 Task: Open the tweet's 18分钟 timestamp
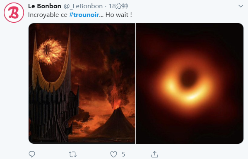point(118,6)
